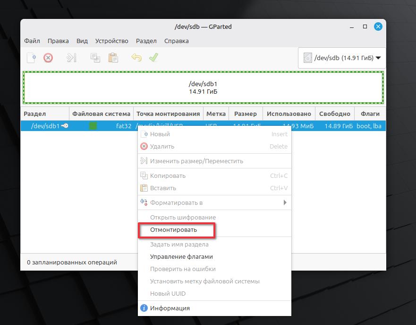Screen dimensions: 416x325
Task: Open the Правка menu
Action: (58, 41)
